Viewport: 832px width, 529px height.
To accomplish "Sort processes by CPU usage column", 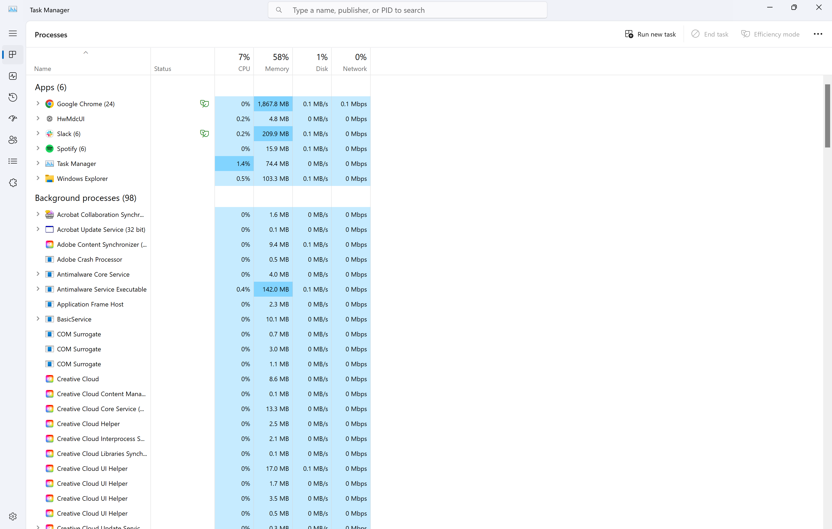I will pos(234,62).
